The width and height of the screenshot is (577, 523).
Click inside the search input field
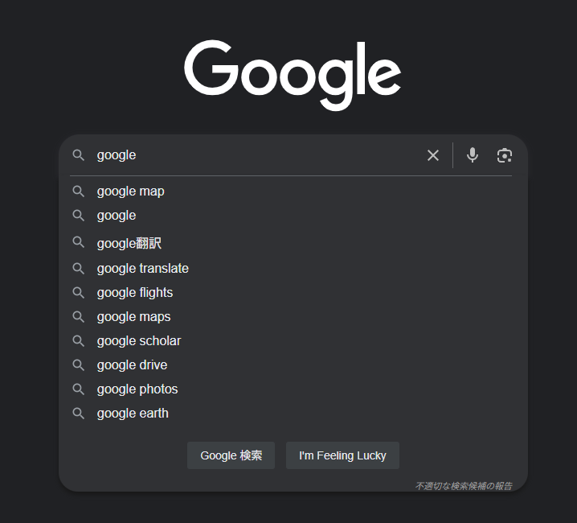tap(258, 155)
